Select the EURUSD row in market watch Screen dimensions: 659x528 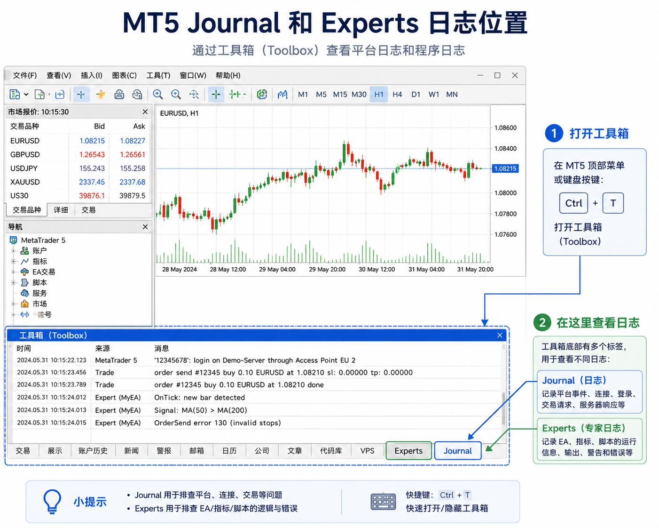78,141
